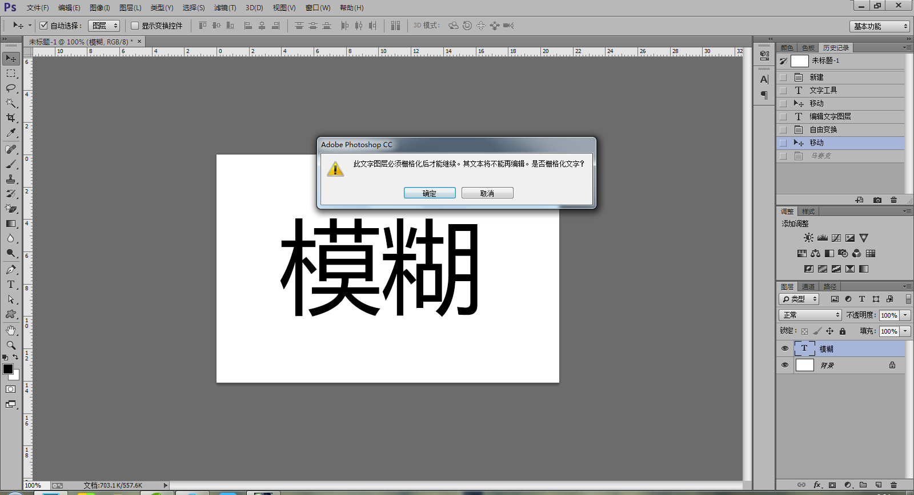Viewport: 914px width, 495px height.
Task: Open History panel flyout menu
Action: [907, 47]
